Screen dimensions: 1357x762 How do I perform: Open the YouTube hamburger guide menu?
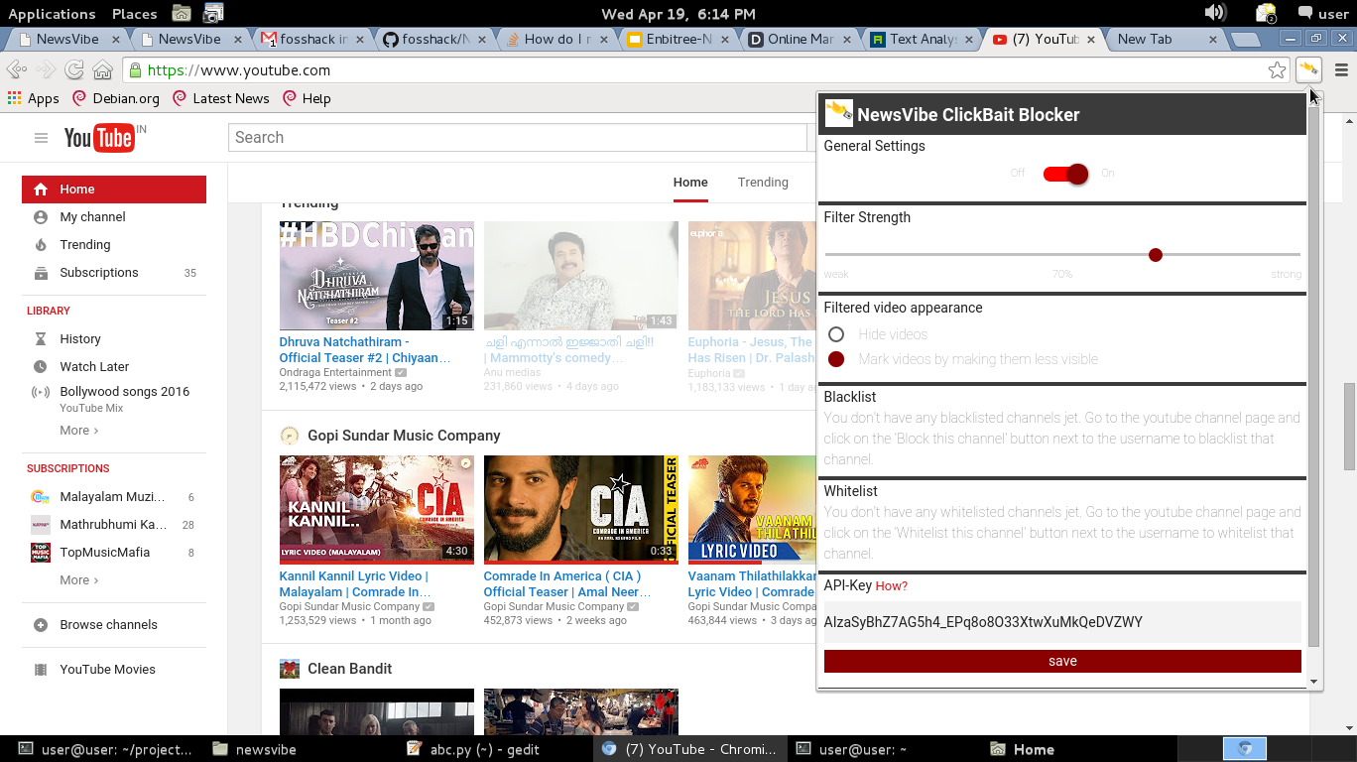coord(41,138)
